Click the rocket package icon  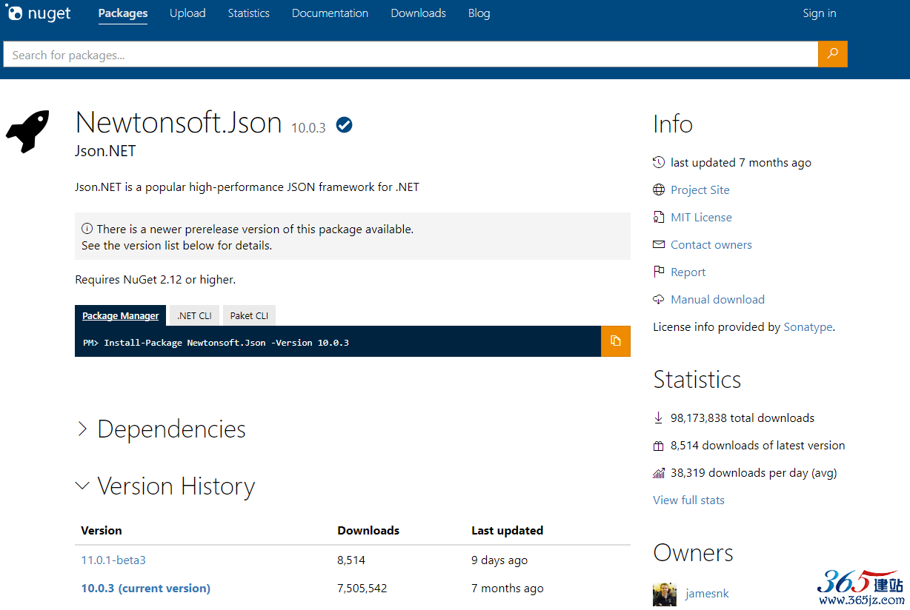(28, 131)
